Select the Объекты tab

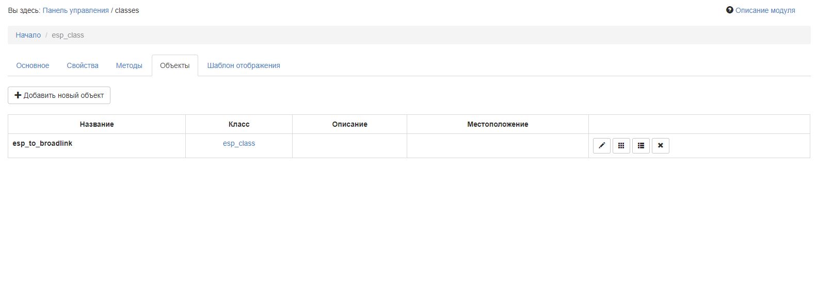pyautogui.click(x=175, y=65)
